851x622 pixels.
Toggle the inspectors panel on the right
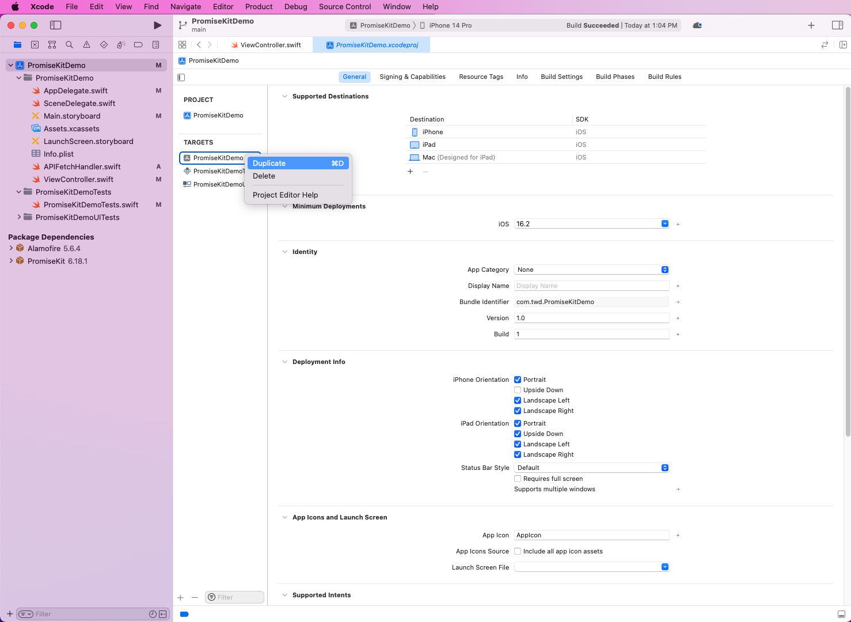(838, 25)
